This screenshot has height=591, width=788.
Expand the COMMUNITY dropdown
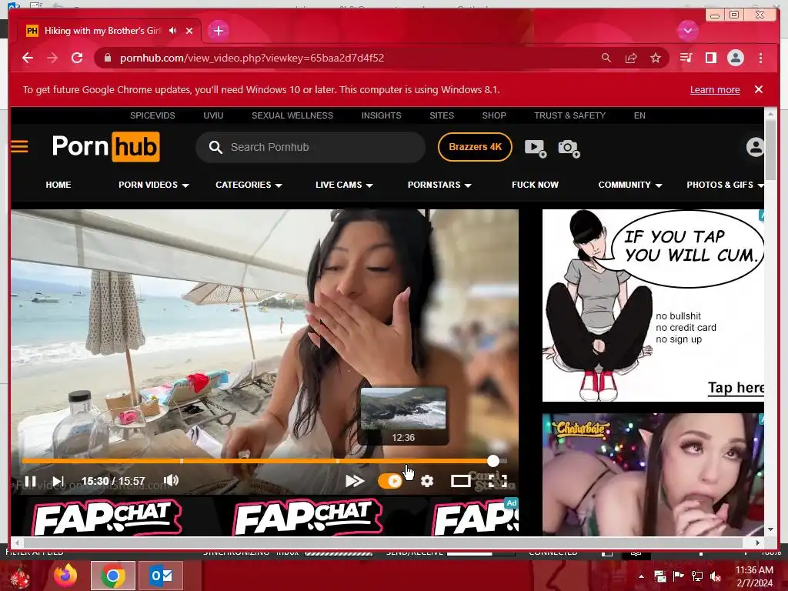click(630, 185)
